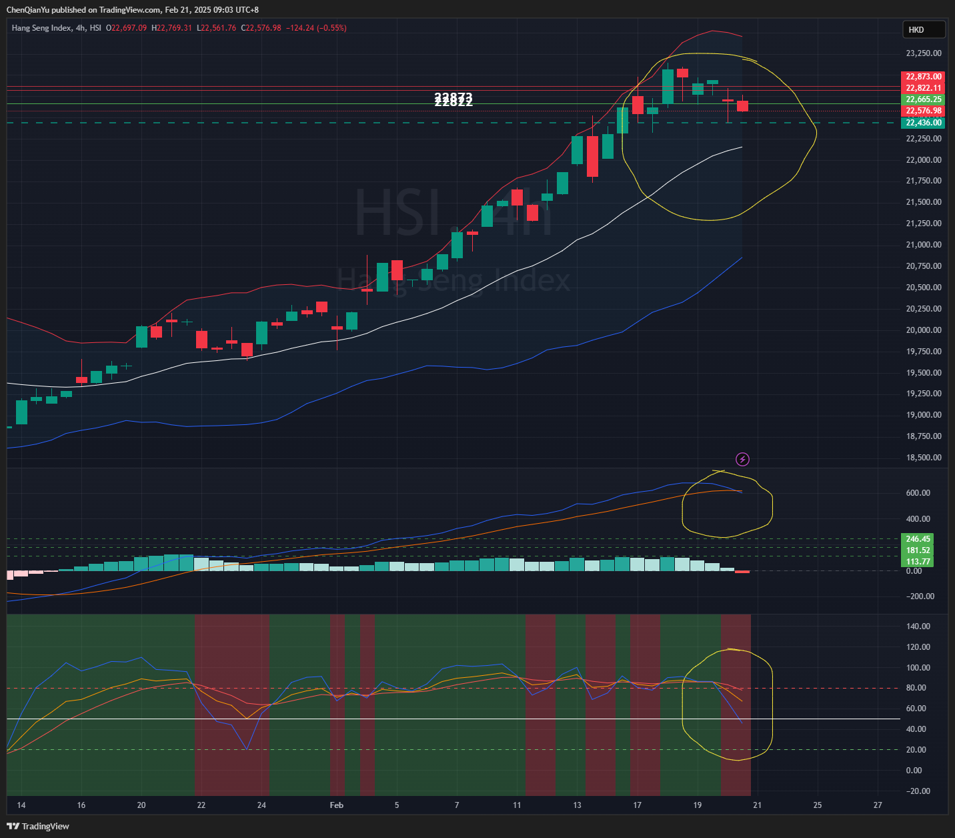
Task: Click the TradingView logo at bottom left
Action: (x=38, y=826)
